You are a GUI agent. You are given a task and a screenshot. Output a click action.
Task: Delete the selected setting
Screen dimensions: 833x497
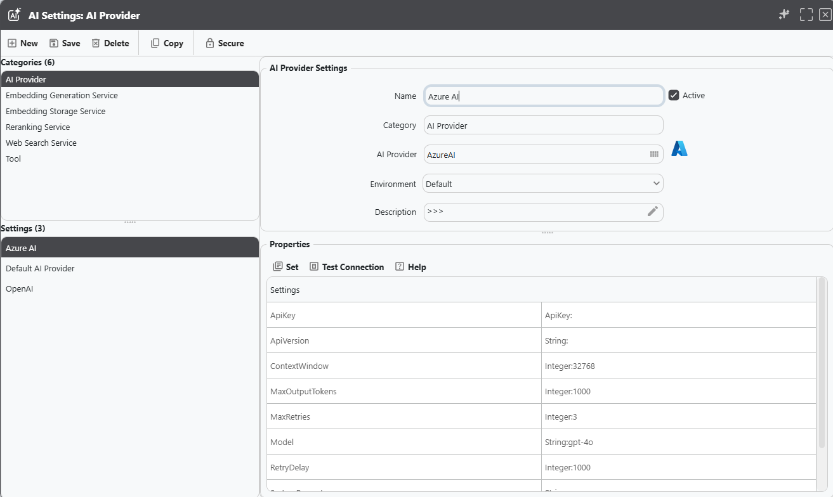pos(110,43)
